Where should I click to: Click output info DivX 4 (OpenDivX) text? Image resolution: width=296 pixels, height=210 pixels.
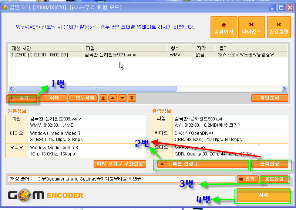pos(194,133)
